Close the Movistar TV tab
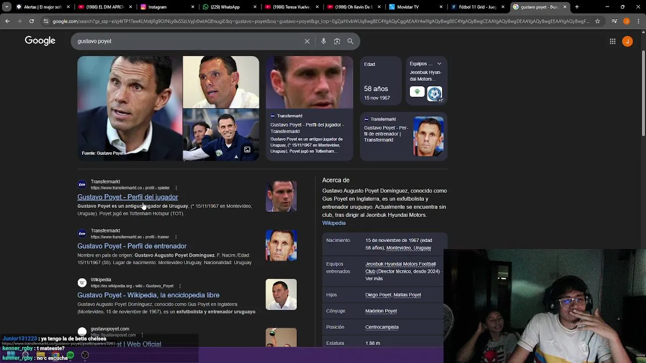 coord(441,7)
